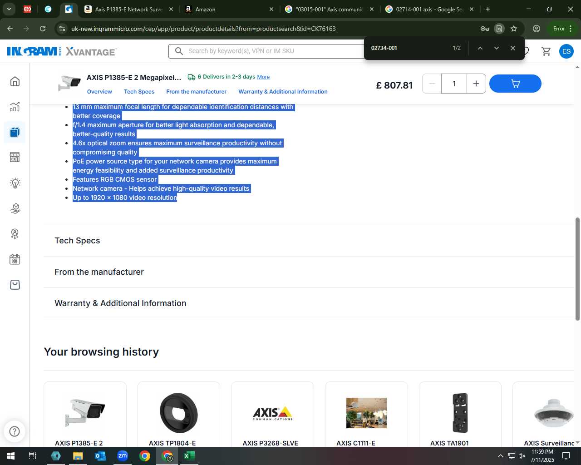Increase quantity with the plus button
Screen dimensions: 581x465
(476, 84)
